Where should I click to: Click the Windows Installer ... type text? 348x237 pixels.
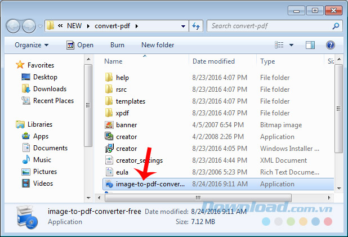point(289,148)
